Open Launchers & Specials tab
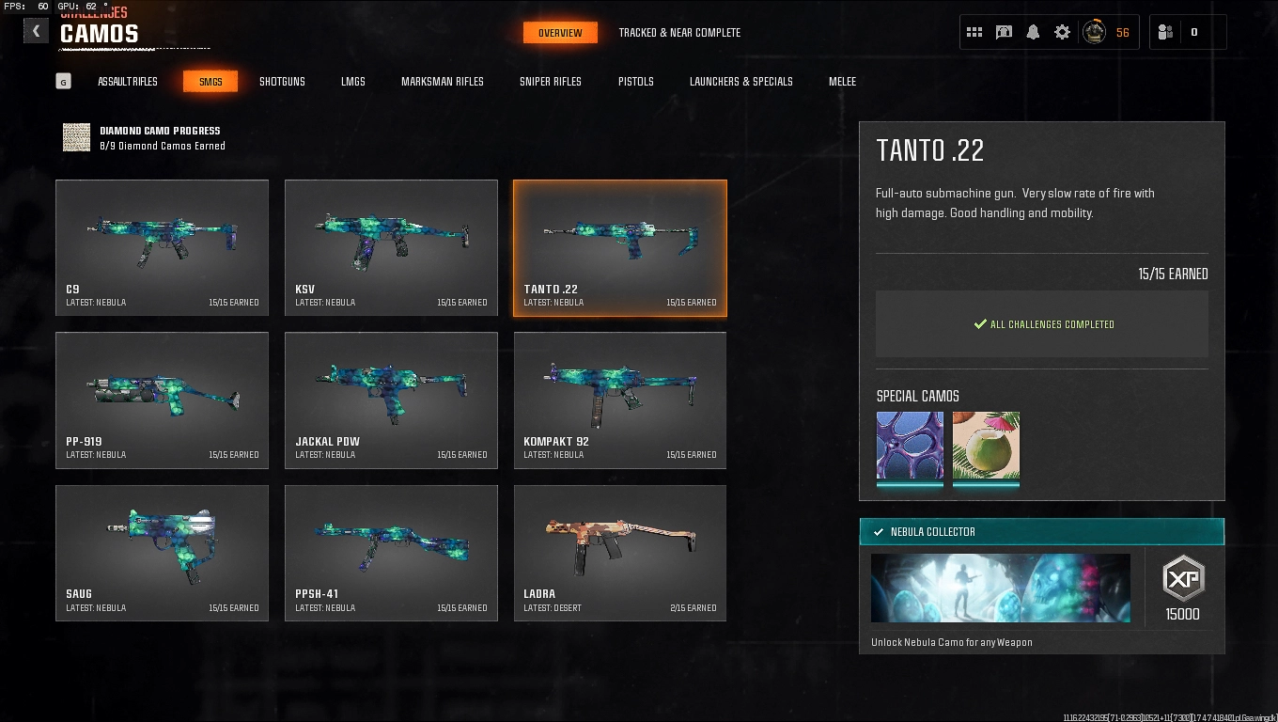Image resolution: width=1278 pixels, height=722 pixels. pyautogui.click(x=741, y=82)
